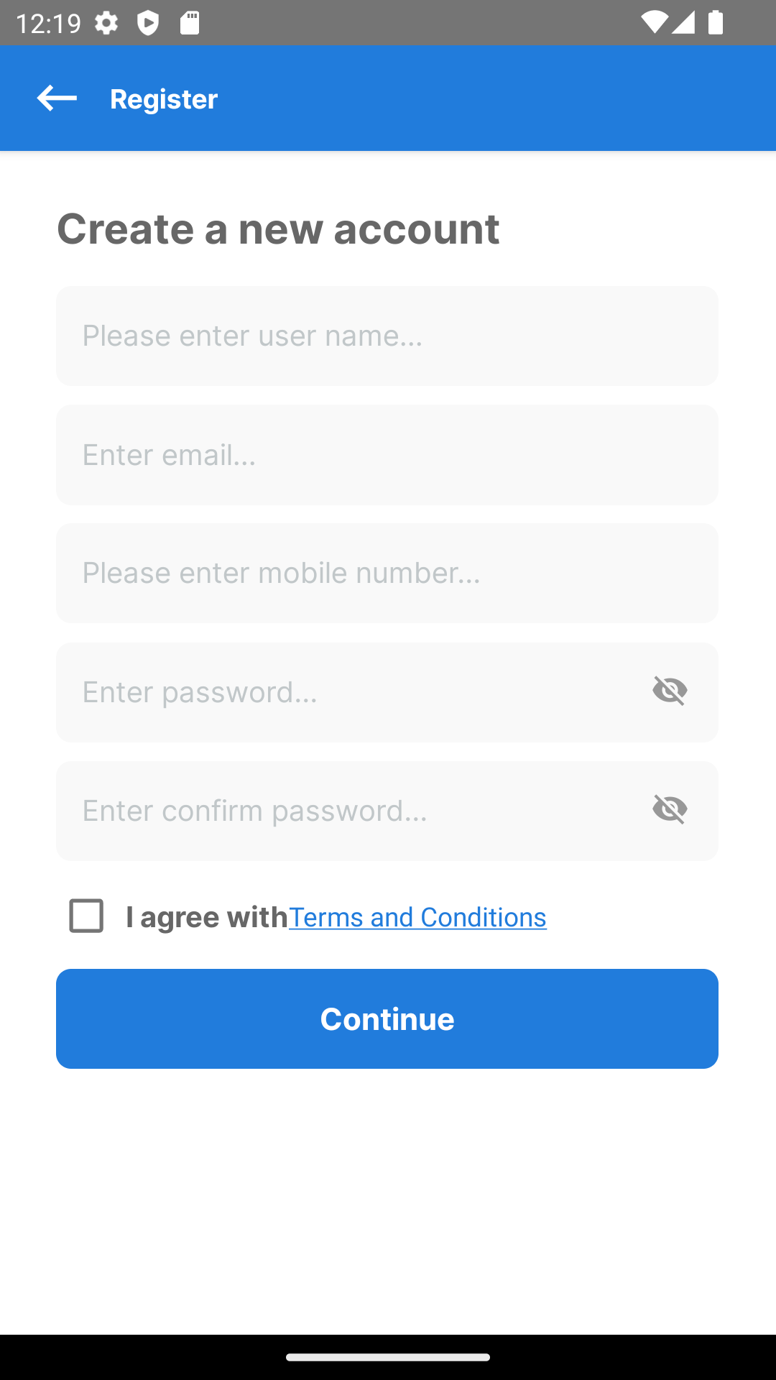Focus the mobile number field
This screenshot has width=776, height=1380.
tap(387, 573)
